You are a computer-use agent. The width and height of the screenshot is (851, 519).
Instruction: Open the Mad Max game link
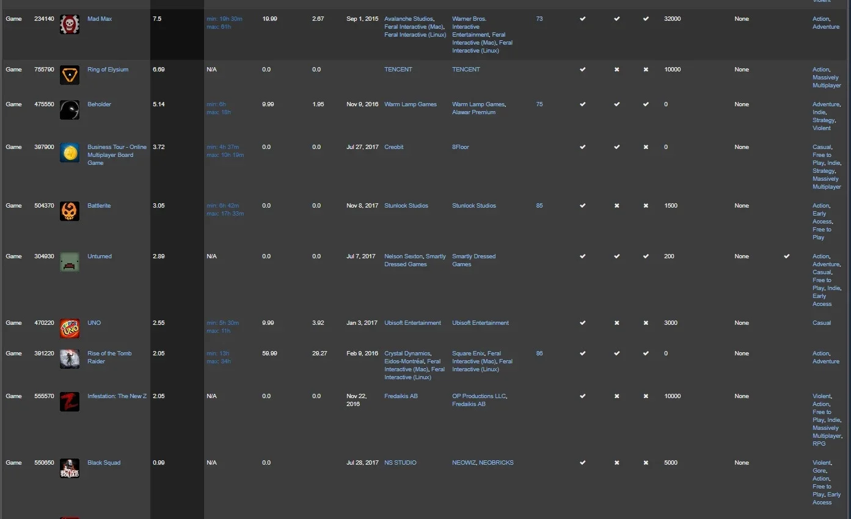pyautogui.click(x=100, y=19)
